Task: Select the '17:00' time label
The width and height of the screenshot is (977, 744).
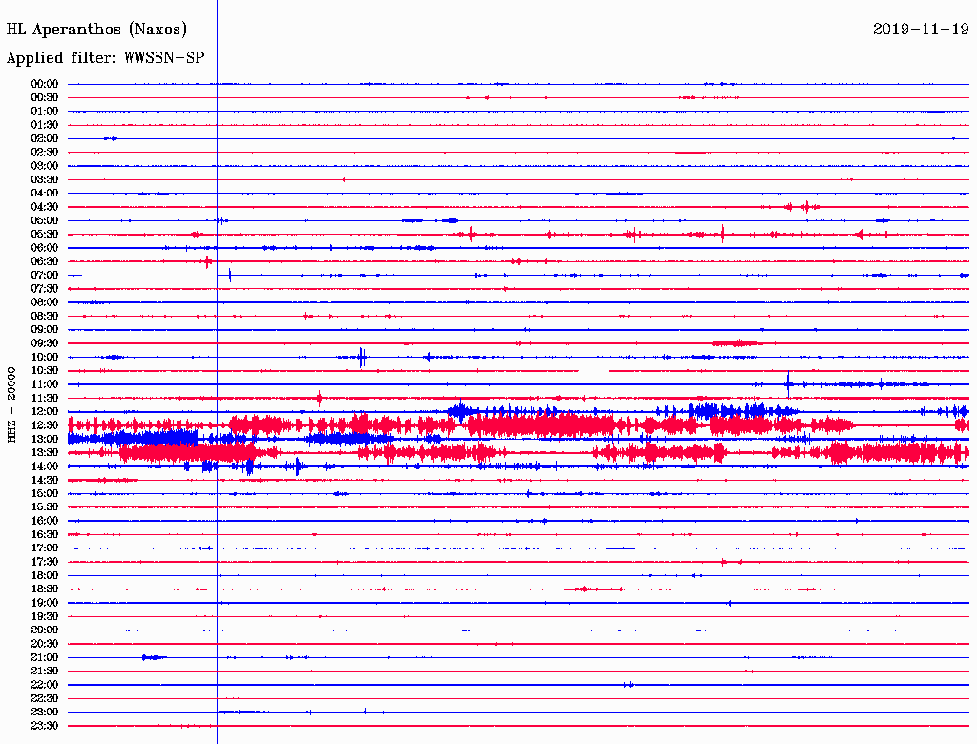Action: tap(45, 548)
